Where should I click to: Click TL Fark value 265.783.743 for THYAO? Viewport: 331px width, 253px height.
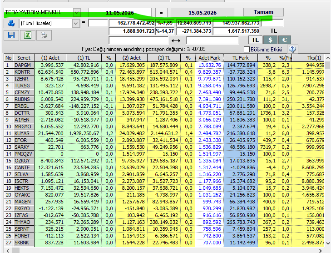coord(241,222)
